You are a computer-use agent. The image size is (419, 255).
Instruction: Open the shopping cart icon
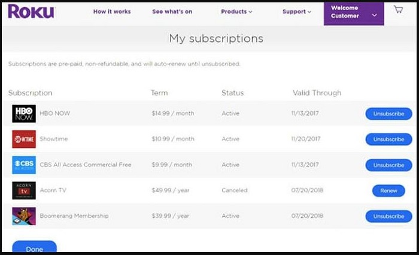[398, 10]
